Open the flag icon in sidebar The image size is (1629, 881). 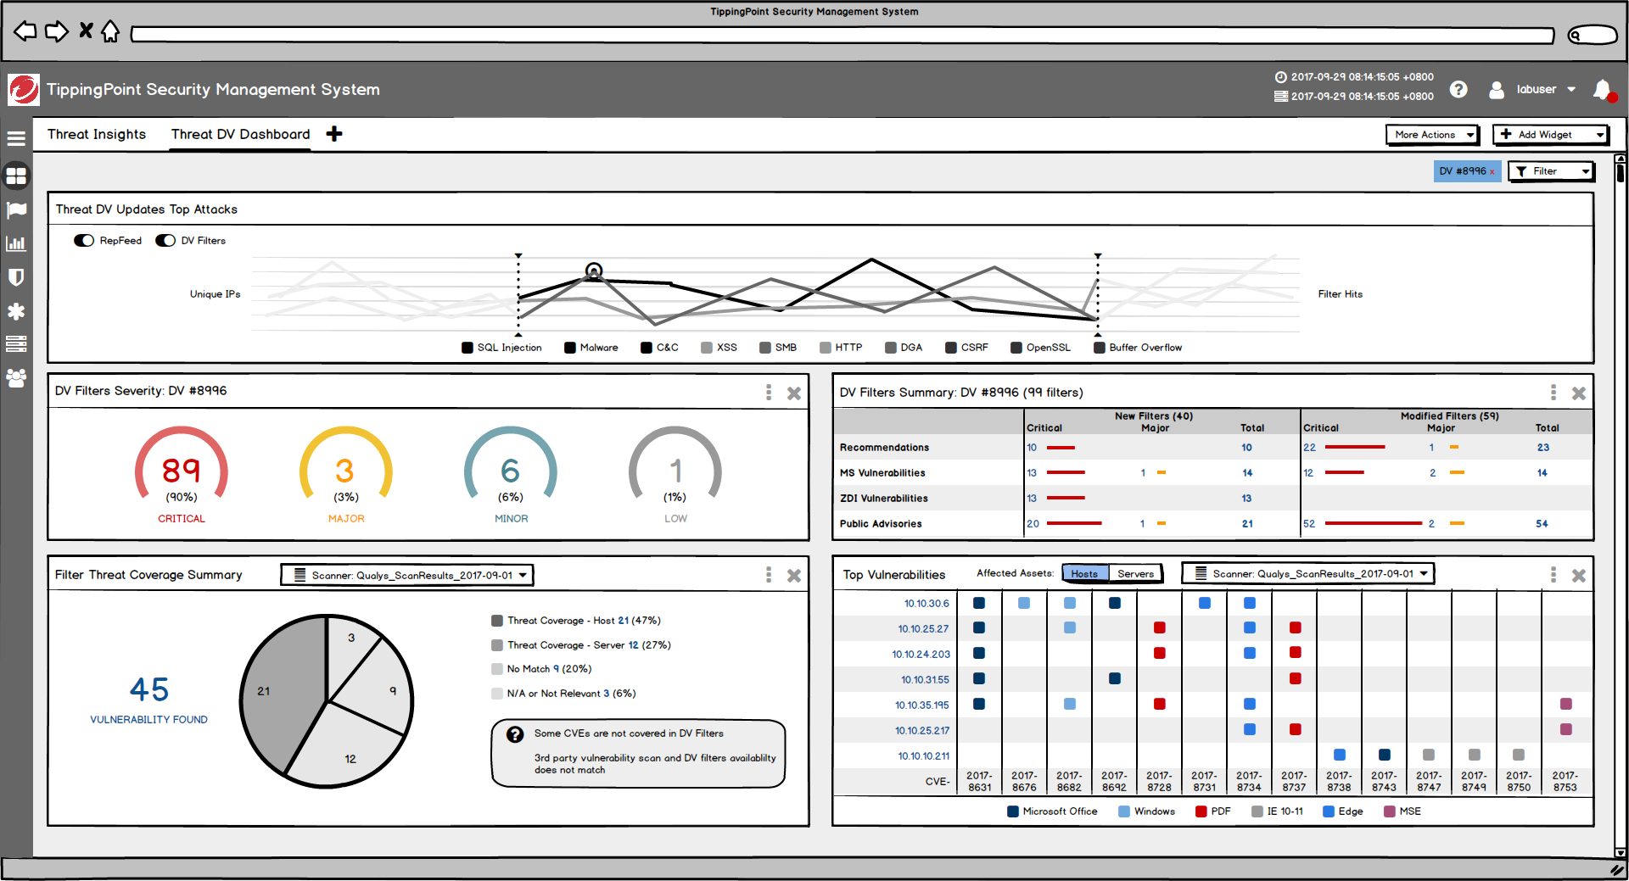16,209
